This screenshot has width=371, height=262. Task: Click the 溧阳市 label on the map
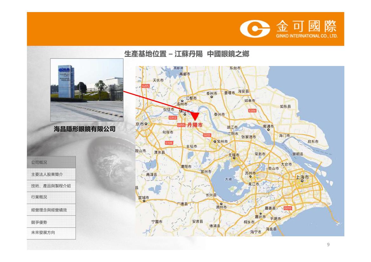(x=186, y=167)
